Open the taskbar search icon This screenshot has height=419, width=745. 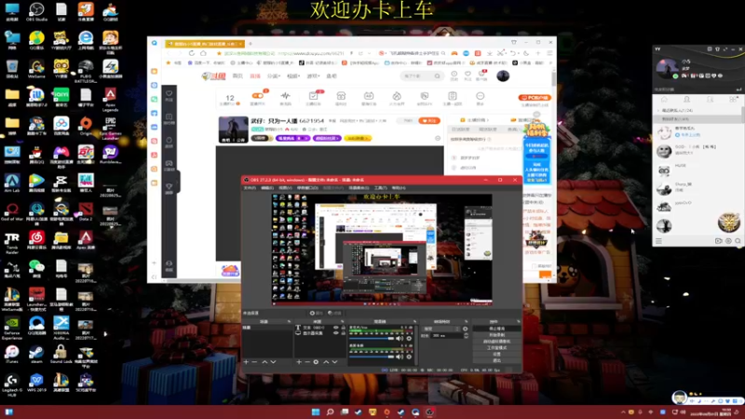click(330, 412)
